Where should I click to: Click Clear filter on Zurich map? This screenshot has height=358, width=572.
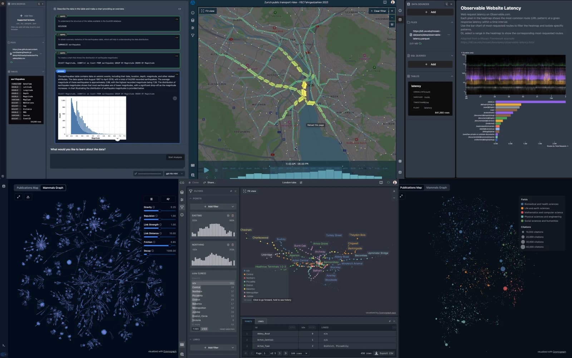378,11
